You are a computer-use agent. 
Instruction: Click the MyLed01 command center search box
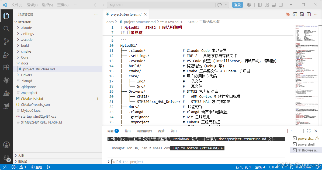click(161, 5)
